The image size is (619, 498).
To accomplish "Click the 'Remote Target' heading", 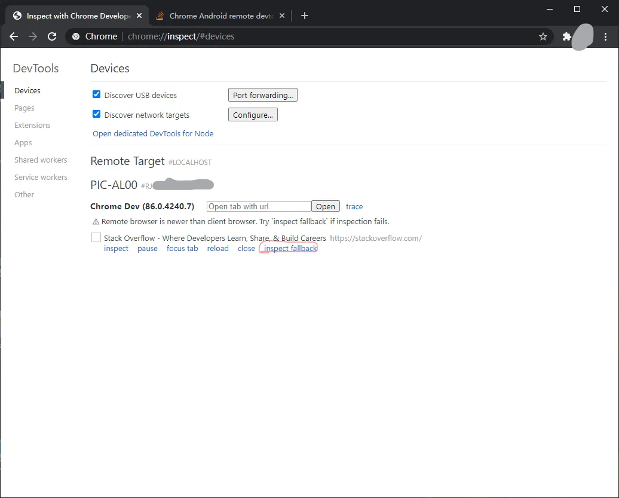I will [127, 161].
